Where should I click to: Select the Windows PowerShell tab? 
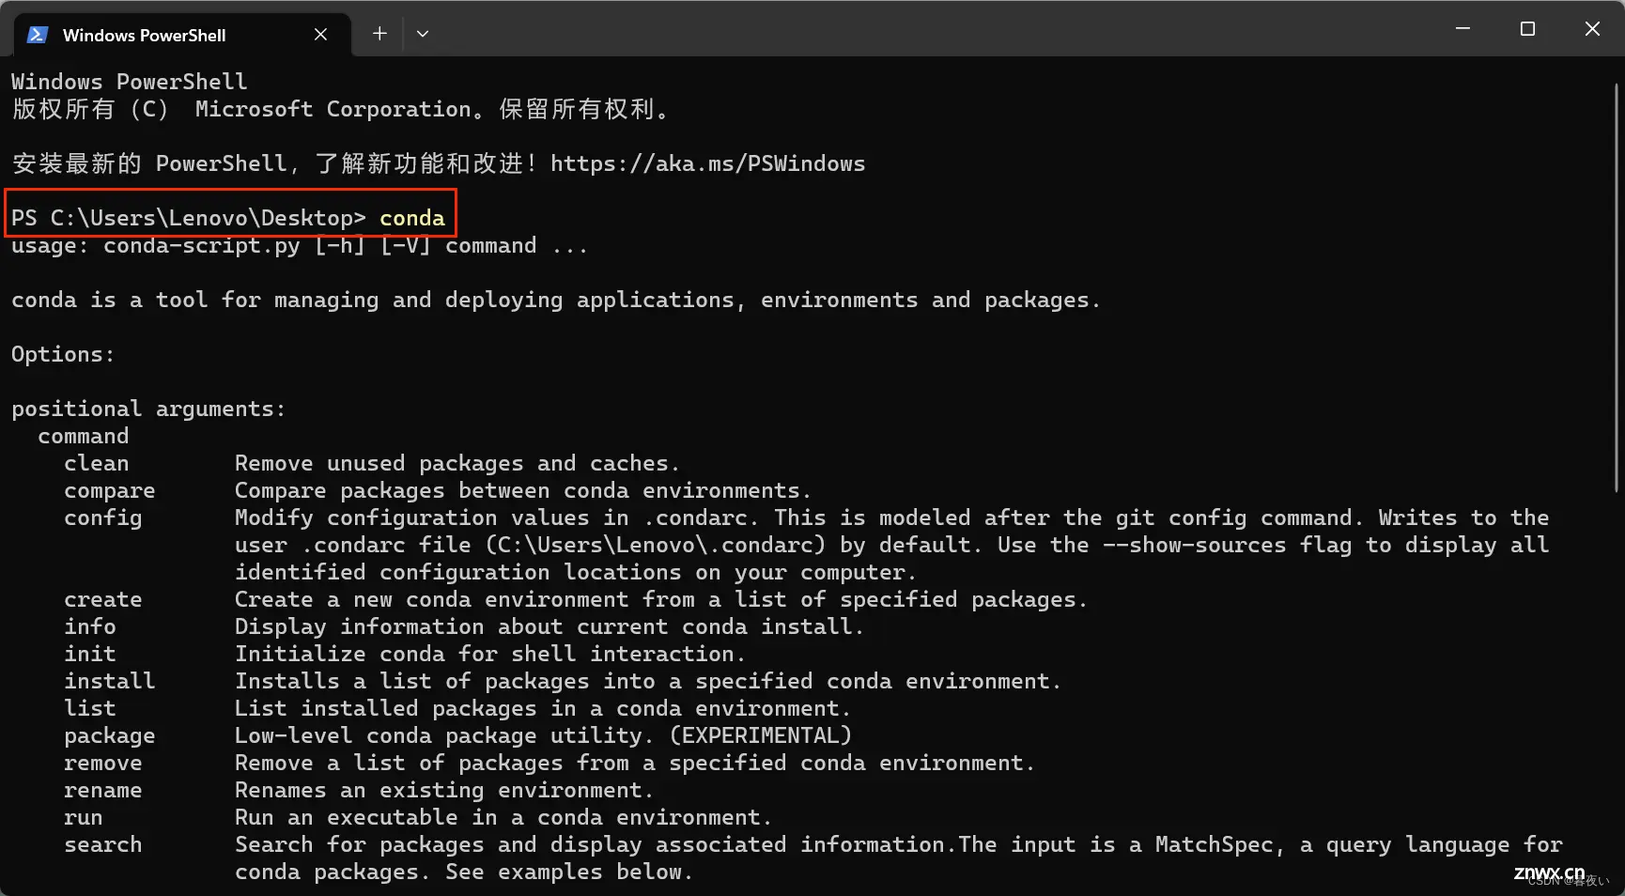click(183, 35)
